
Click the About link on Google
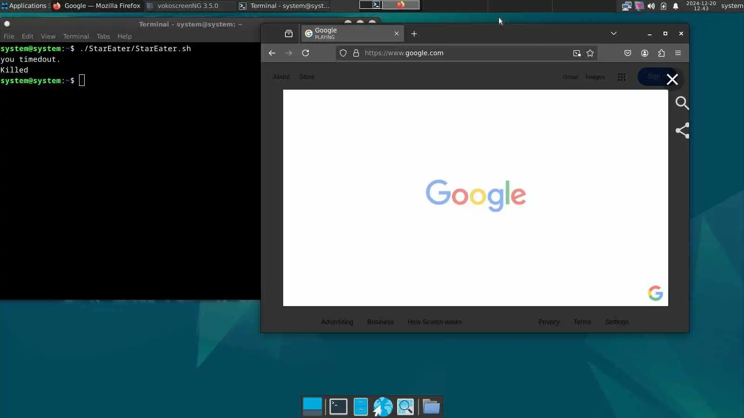(281, 77)
